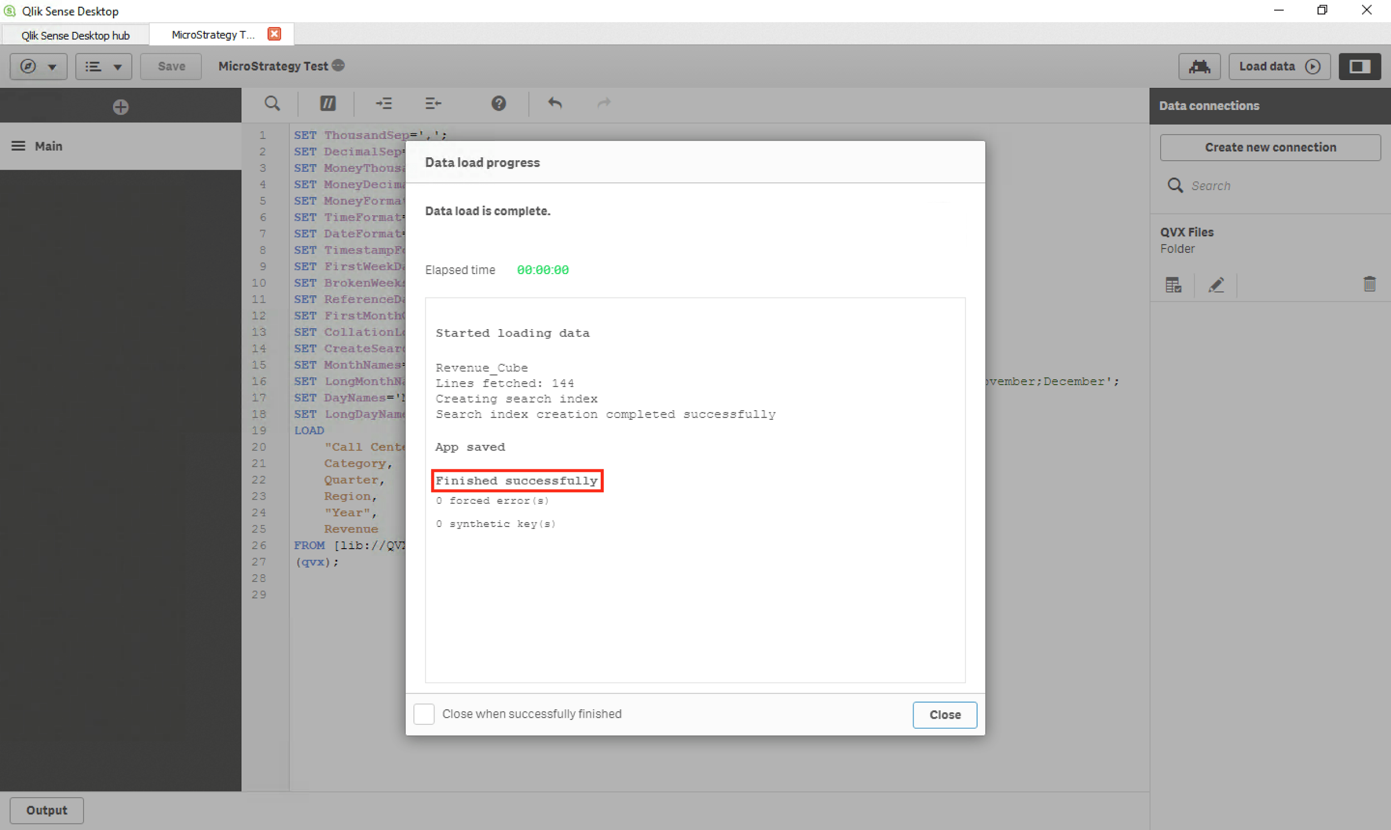Open help with the question mark icon

498,103
